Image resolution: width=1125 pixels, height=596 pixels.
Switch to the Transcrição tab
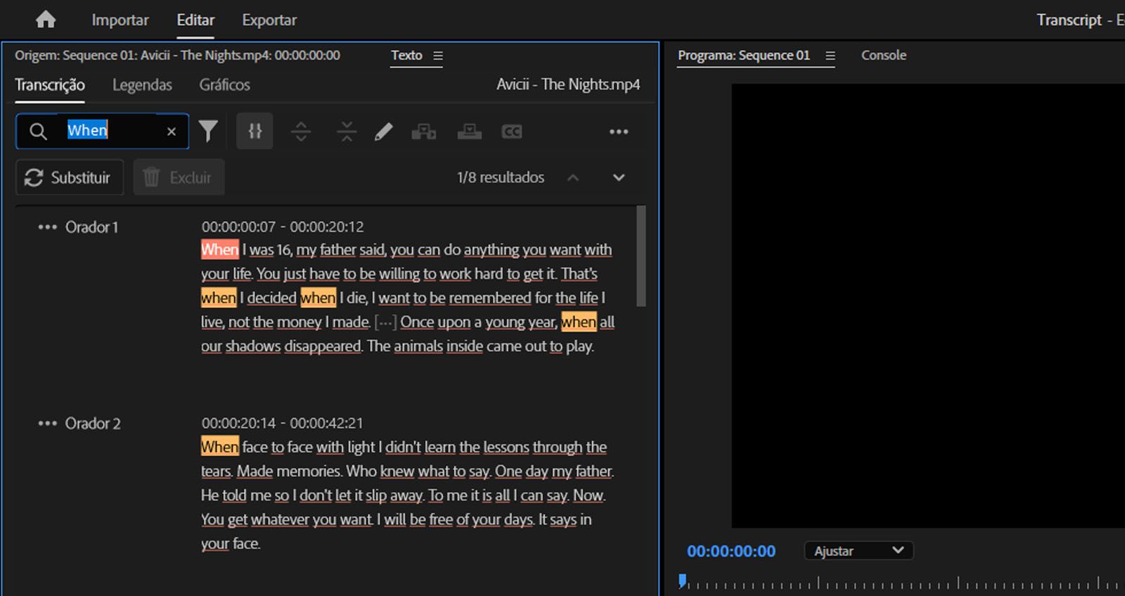pos(50,85)
